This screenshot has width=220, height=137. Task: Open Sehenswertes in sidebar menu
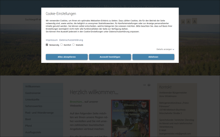[43, 106]
